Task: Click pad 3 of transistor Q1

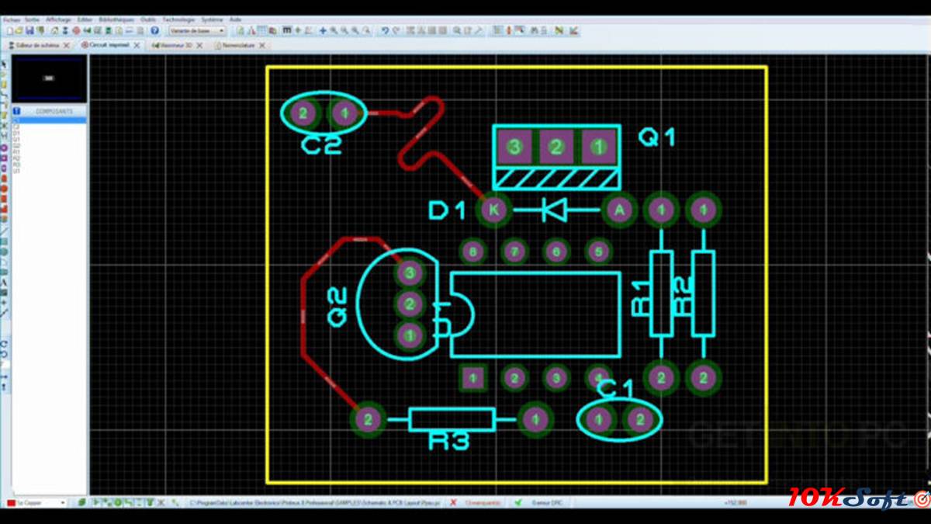Action: (514, 146)
